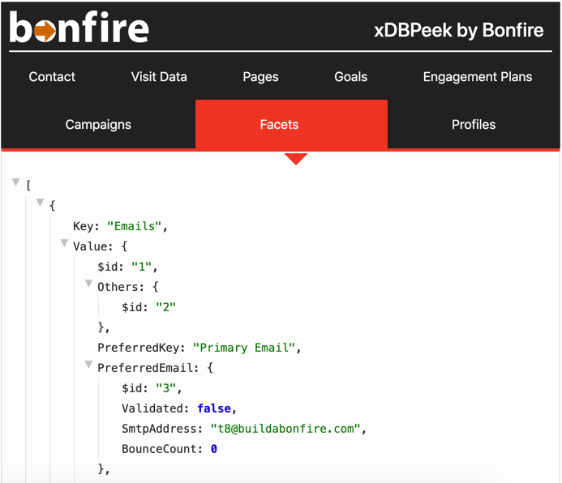The image size is (562, 483).
Task: Click the BounceCount 0 value
Action: point(213,449)
